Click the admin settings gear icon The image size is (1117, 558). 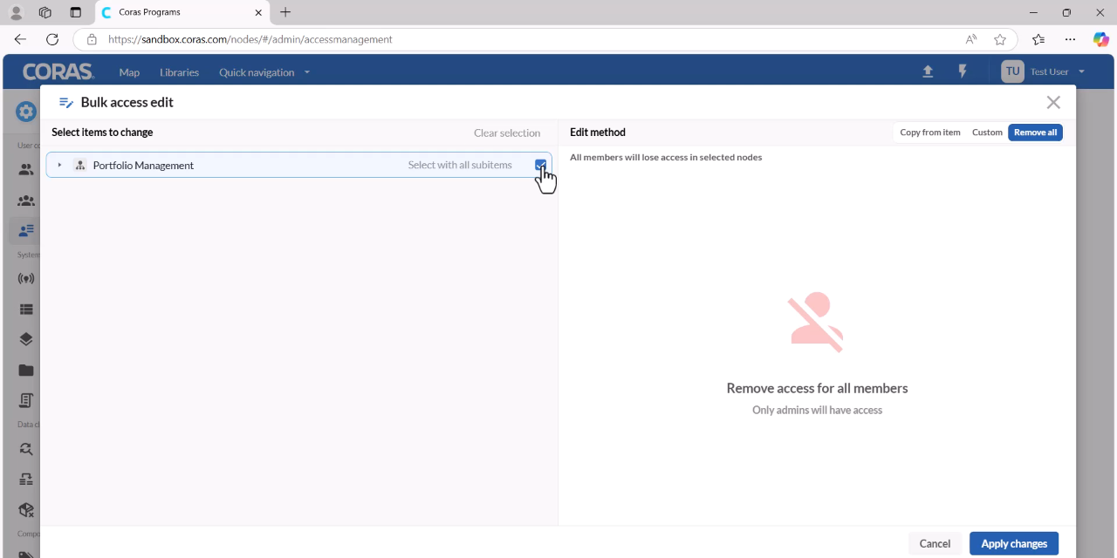click(x=26, y=111)
